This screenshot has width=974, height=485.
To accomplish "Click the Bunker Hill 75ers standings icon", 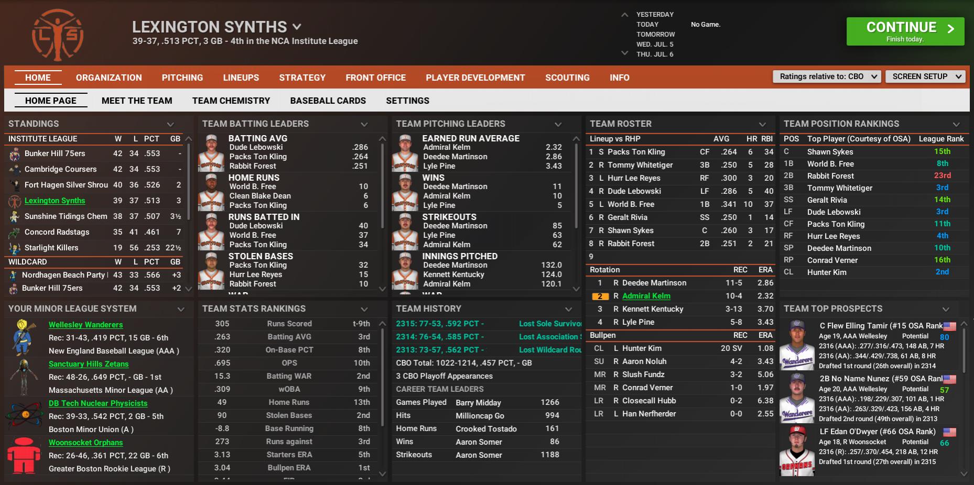I will 15,154.
